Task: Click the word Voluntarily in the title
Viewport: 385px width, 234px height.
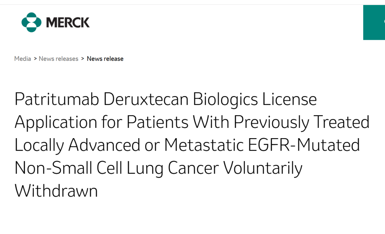Action: pos(263,168)
